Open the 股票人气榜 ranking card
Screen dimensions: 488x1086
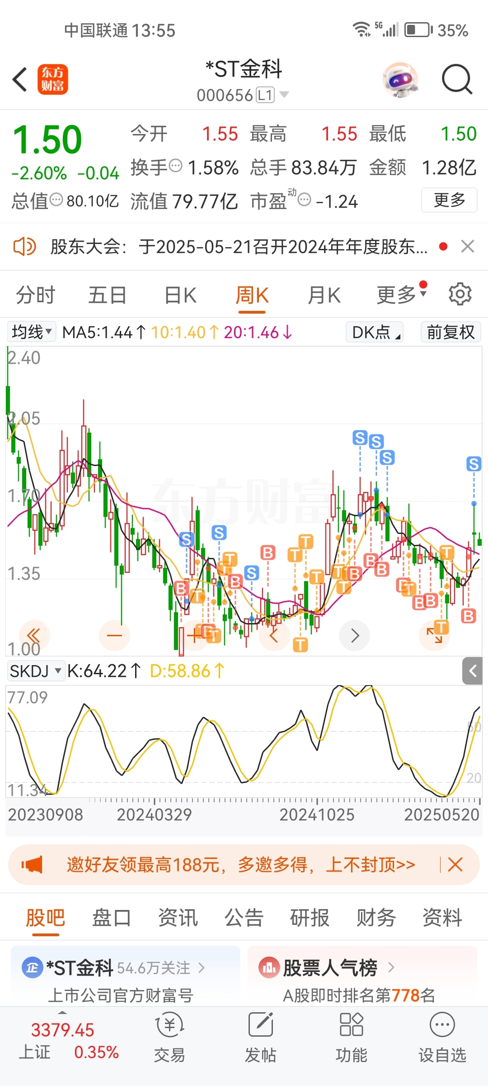click(x=362, y=976)
